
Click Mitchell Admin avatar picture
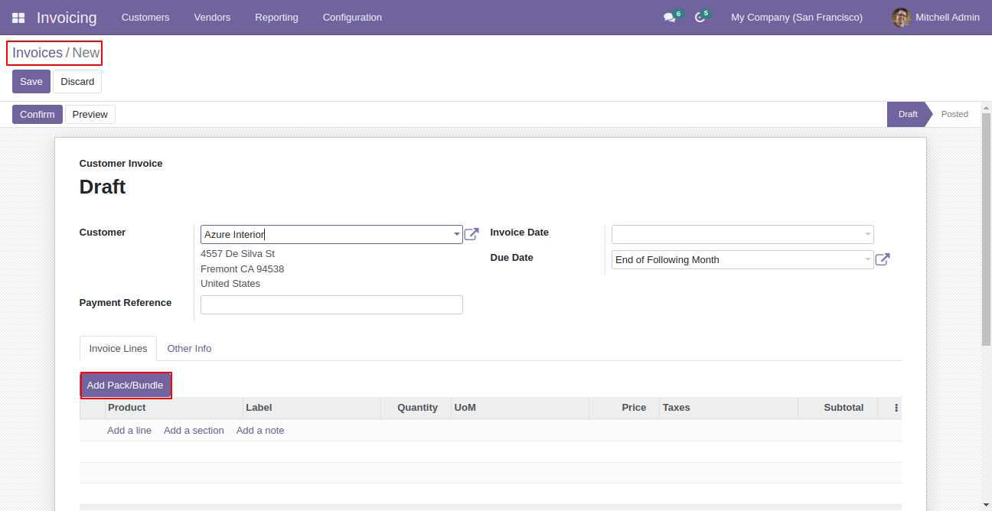pos(901,18)
